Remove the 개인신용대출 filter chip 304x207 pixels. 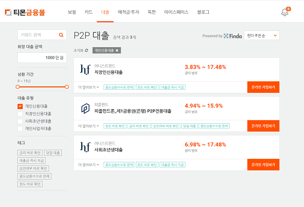[117, 50]
